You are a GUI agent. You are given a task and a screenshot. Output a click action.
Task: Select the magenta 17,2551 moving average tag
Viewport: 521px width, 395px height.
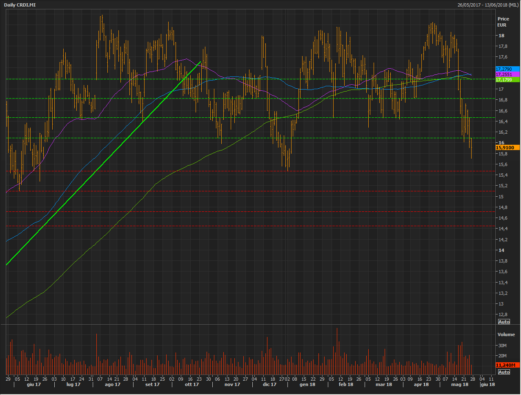pos(507,74)
